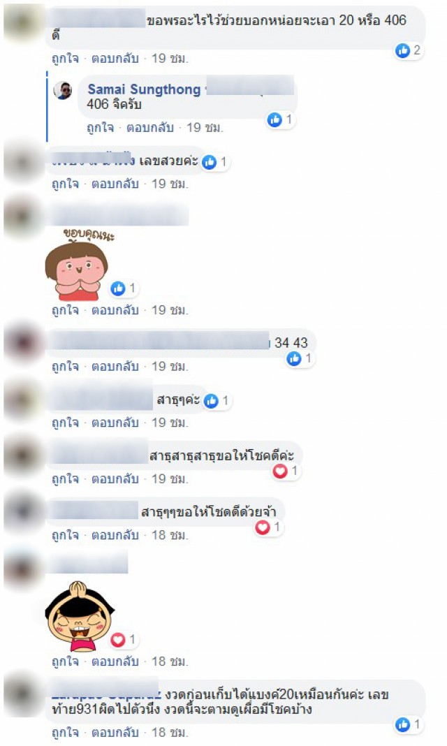Click ถูกใจ under the สาธุๆค่ะ comment
The image size is (447, 746).
pyautogui.click(x=65, y=423)
